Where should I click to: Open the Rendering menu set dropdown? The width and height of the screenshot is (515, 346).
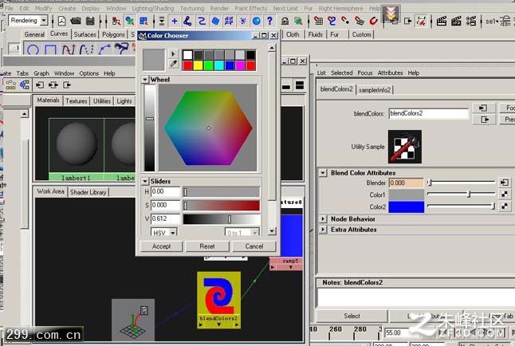coord(44,21)
